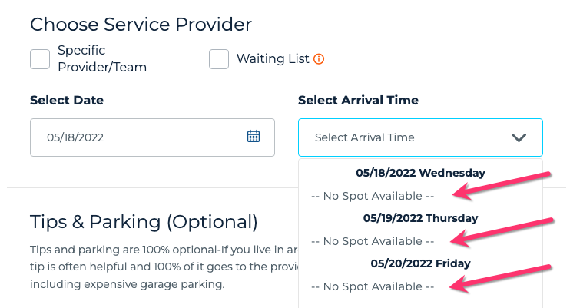The image size is (570, 308).
Task: Choose No Spot Available under Friday
Action: 373,286
